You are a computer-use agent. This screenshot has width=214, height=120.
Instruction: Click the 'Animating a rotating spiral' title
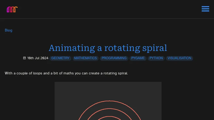pos(108,48)
